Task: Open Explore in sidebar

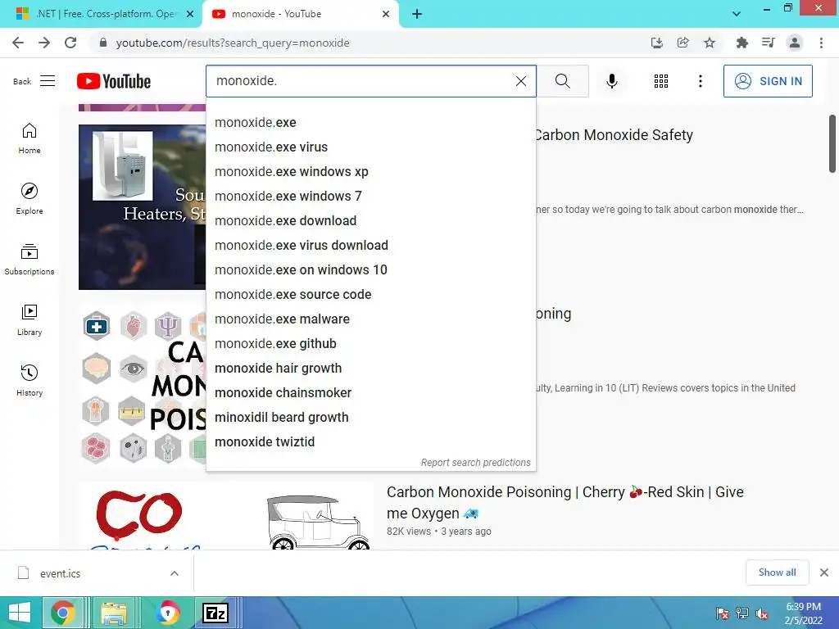Action: (x=29, y=199)
